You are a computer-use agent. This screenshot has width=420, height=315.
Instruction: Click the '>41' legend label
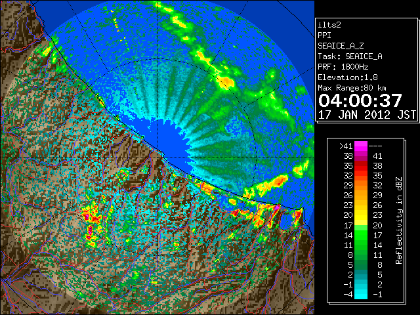346,146
